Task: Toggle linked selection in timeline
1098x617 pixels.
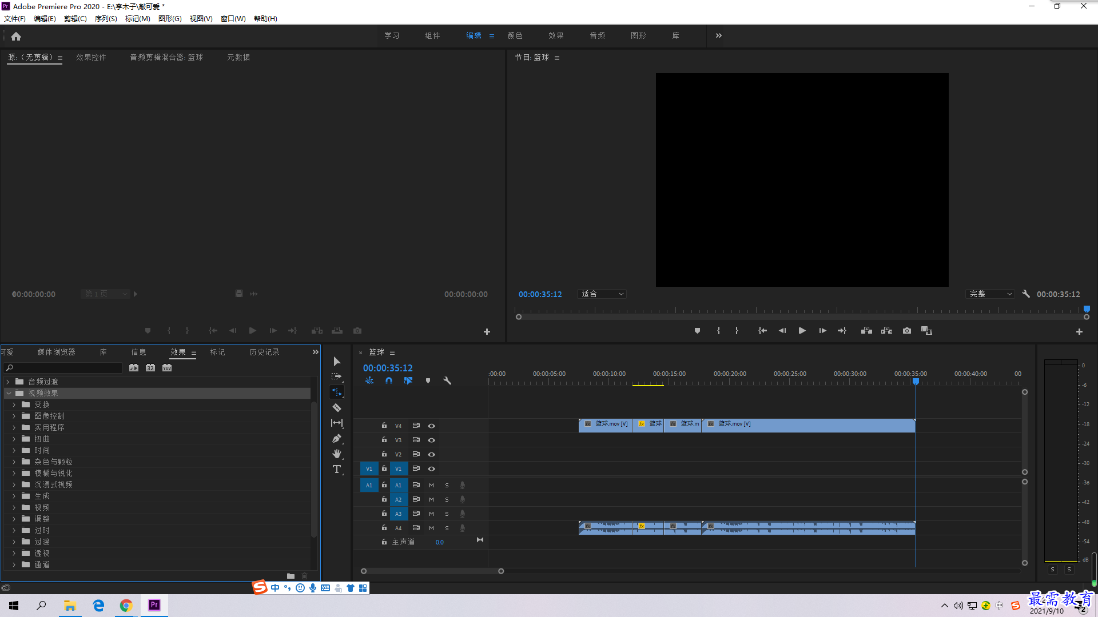Action: coord(408,380)
